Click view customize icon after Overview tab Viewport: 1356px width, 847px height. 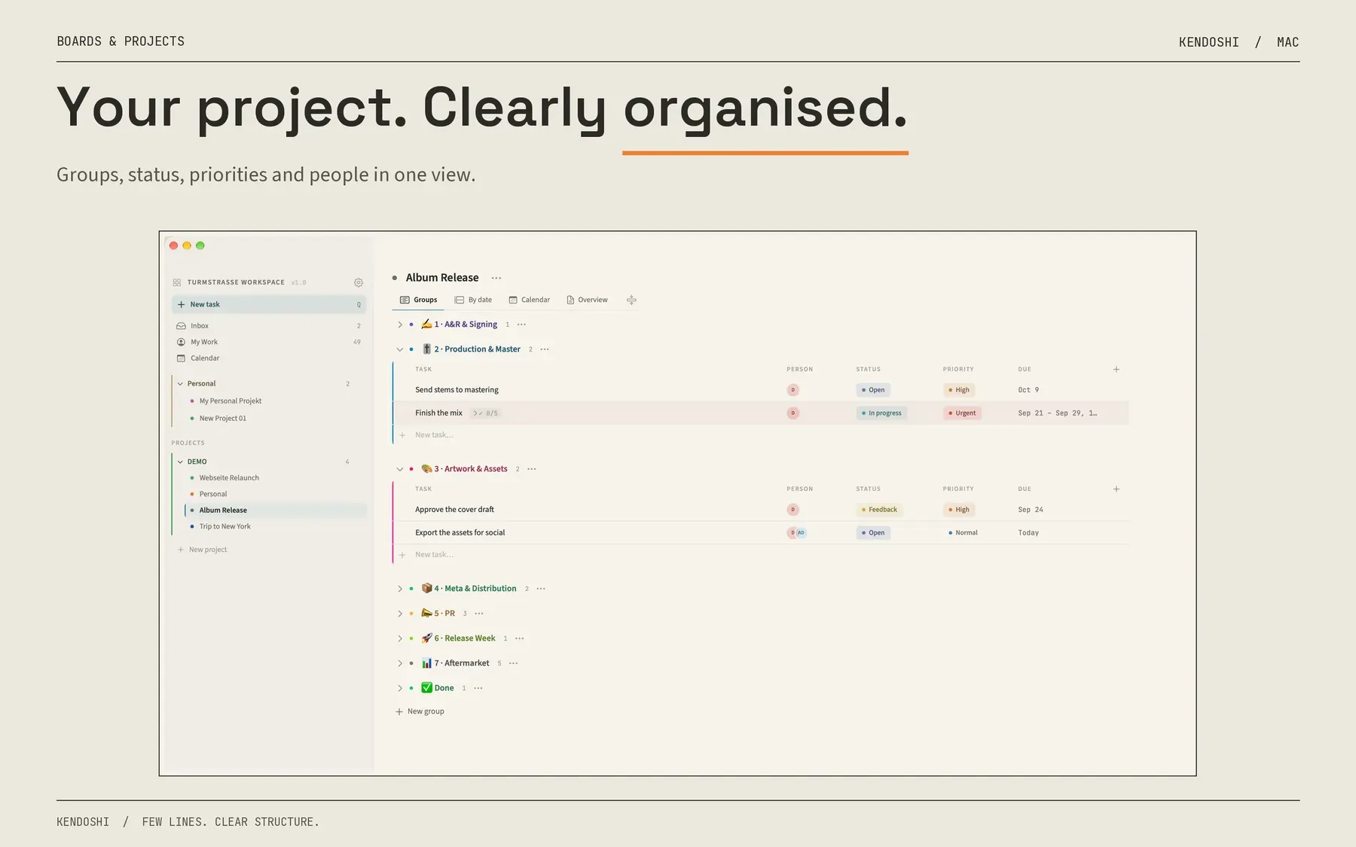(631, 300)
